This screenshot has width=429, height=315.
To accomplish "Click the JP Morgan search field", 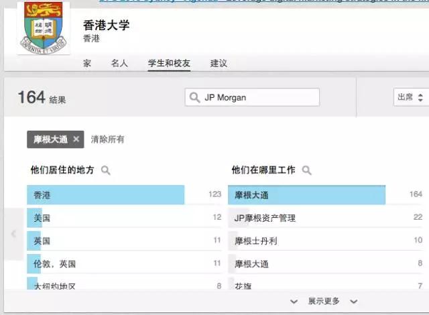I will click(x=258, y=98).
